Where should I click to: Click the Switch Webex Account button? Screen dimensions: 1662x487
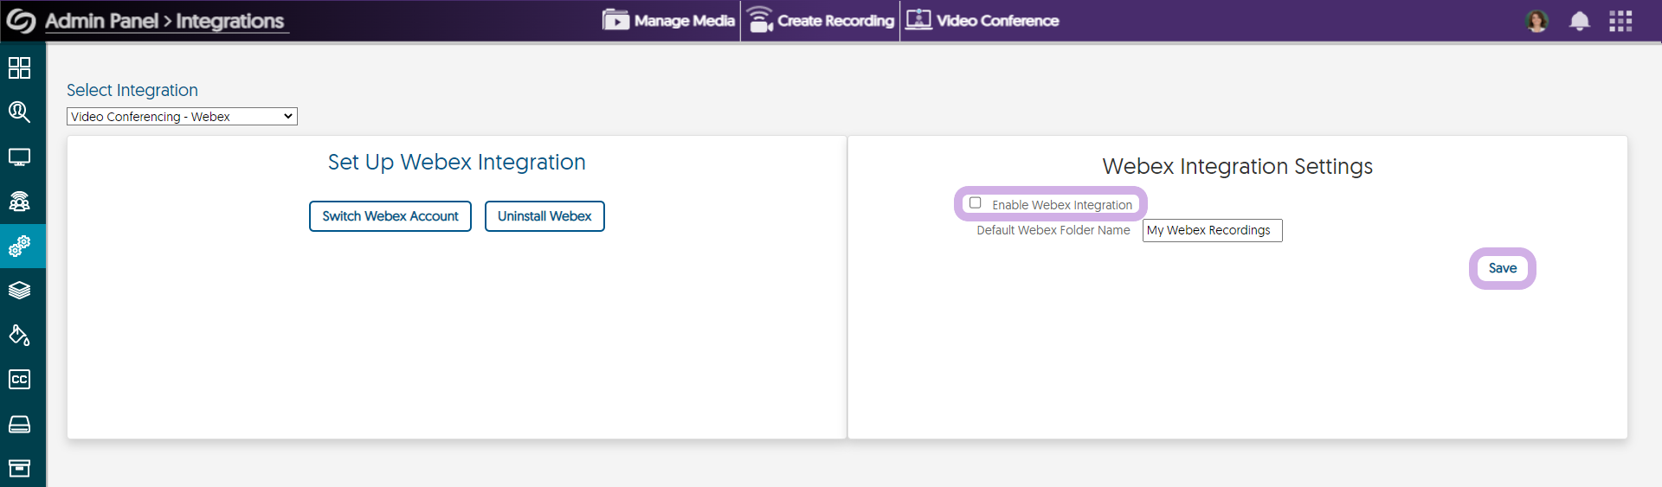click(390, 216)
